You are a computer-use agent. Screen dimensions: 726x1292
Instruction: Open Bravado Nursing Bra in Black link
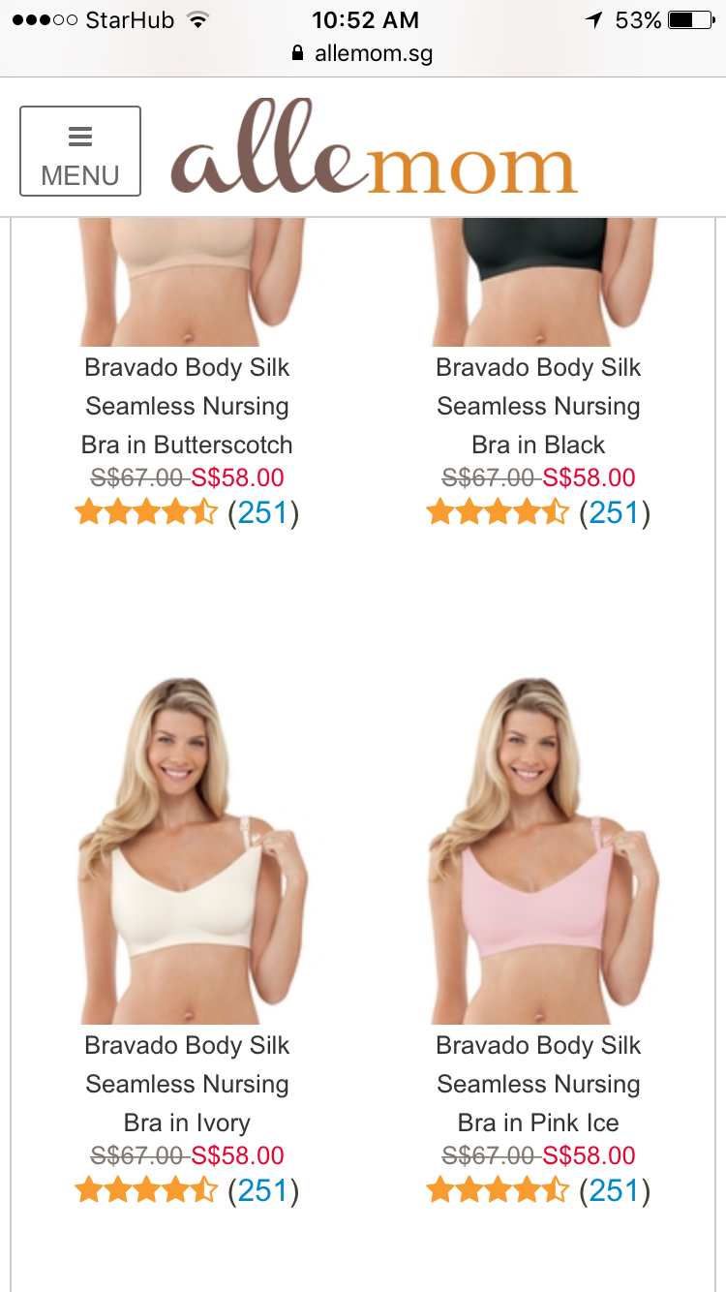pyautogui.click(x=538, y=406)
